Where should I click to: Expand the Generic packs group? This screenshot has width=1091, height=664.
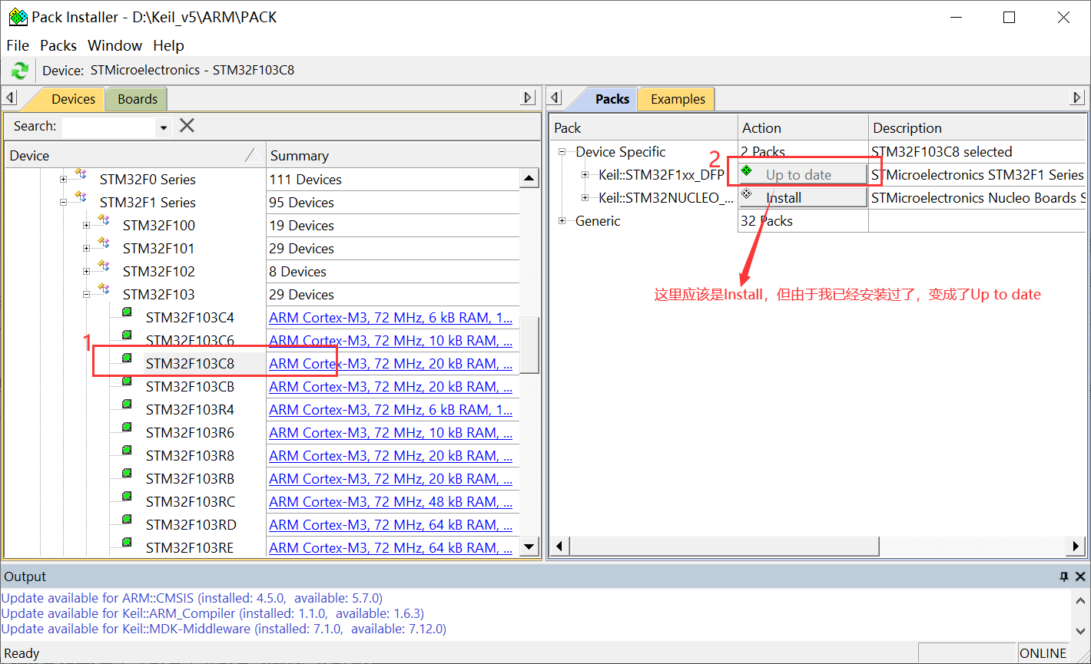coord(562,221)
